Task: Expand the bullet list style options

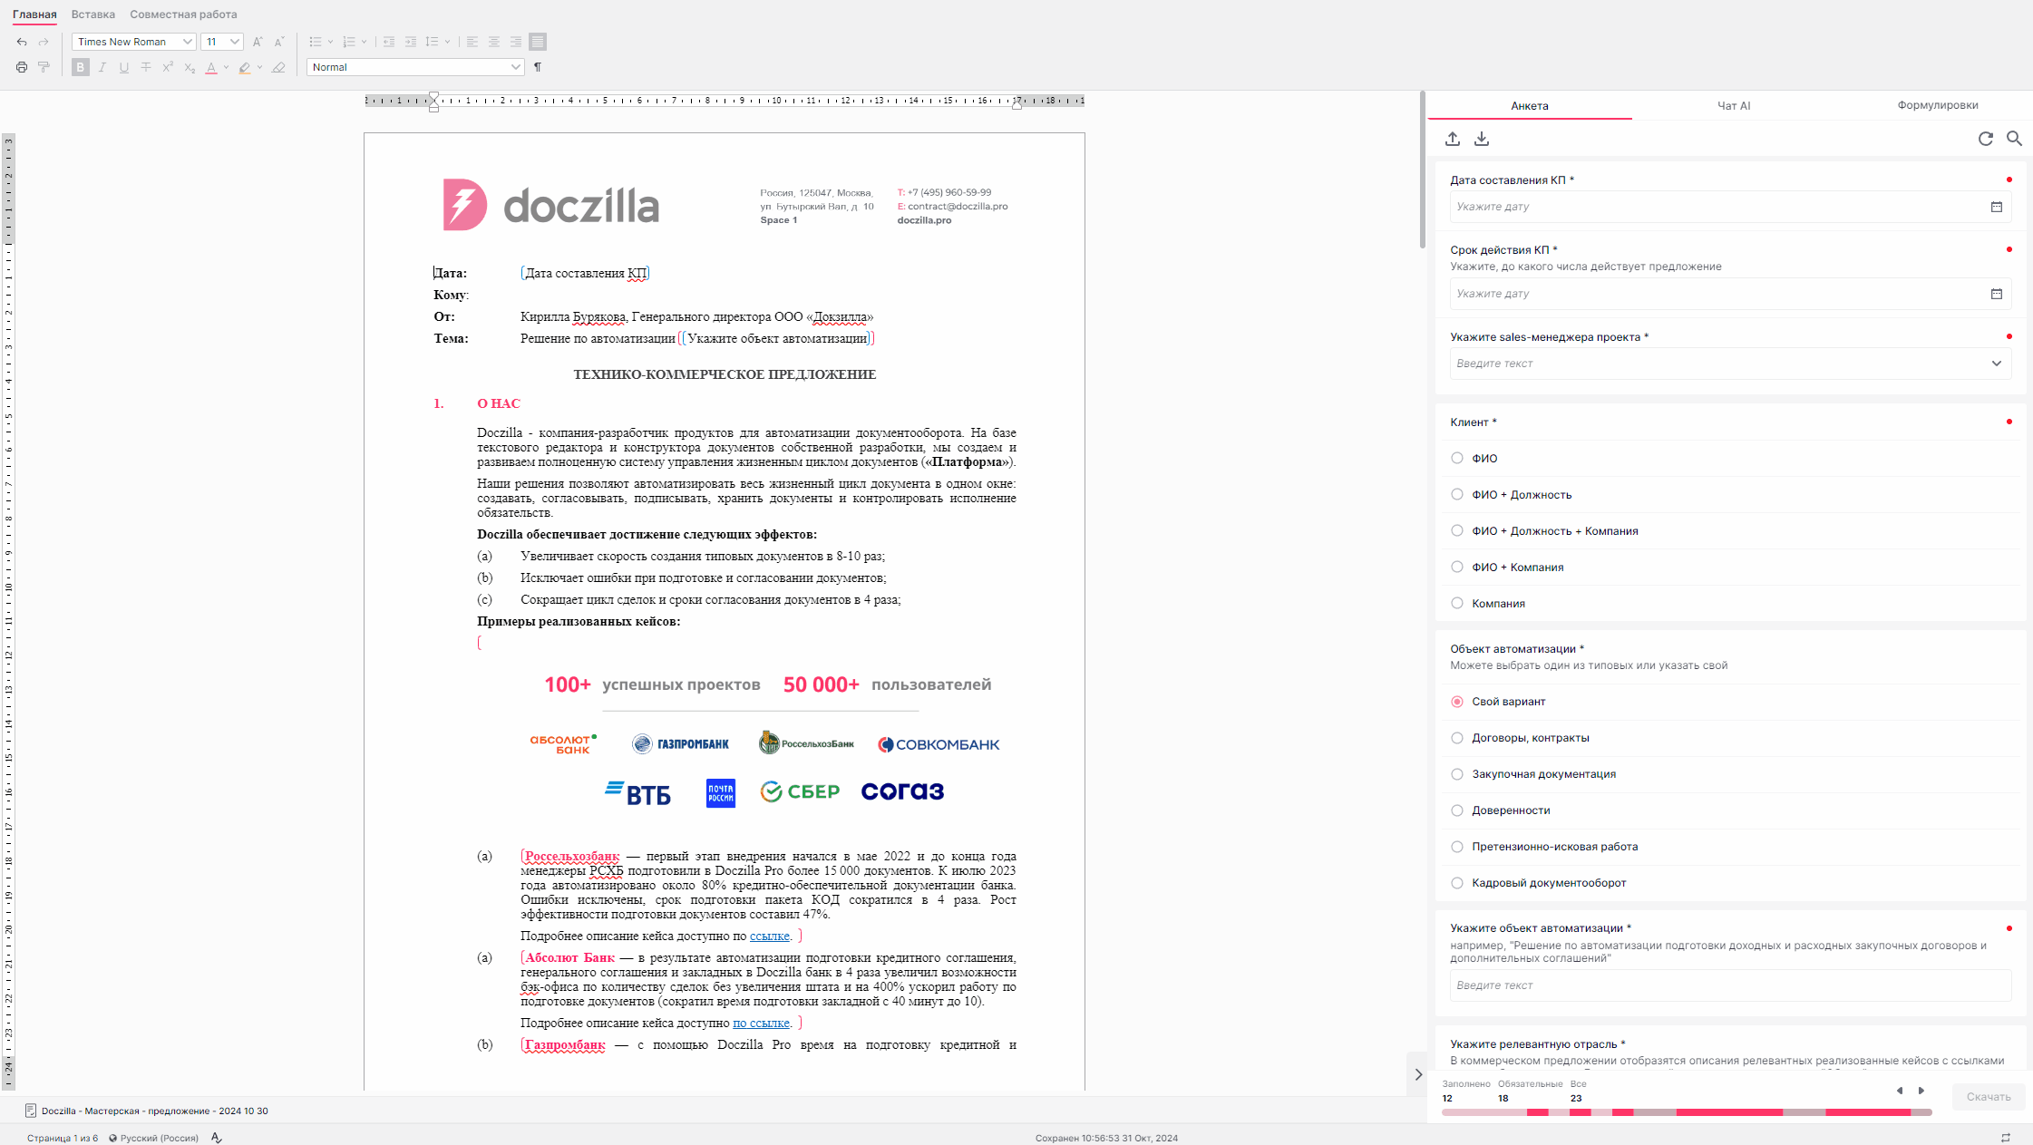Action: [x=330, y=42]
